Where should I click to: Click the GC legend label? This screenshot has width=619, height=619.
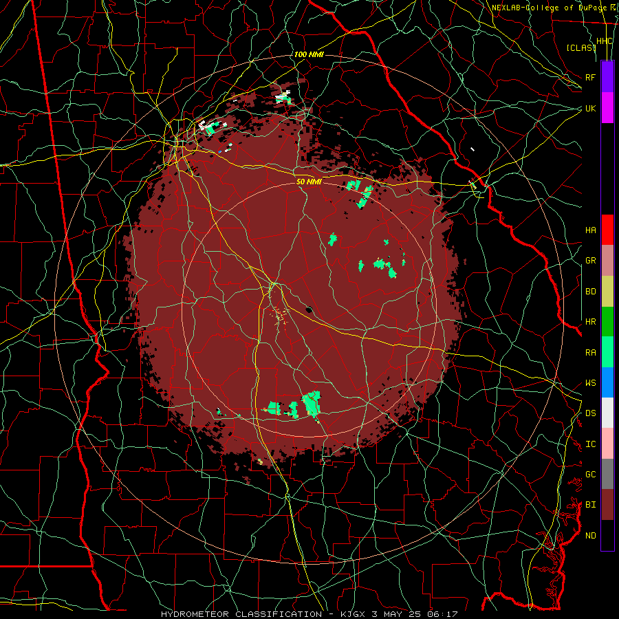[x=590, y=475]
